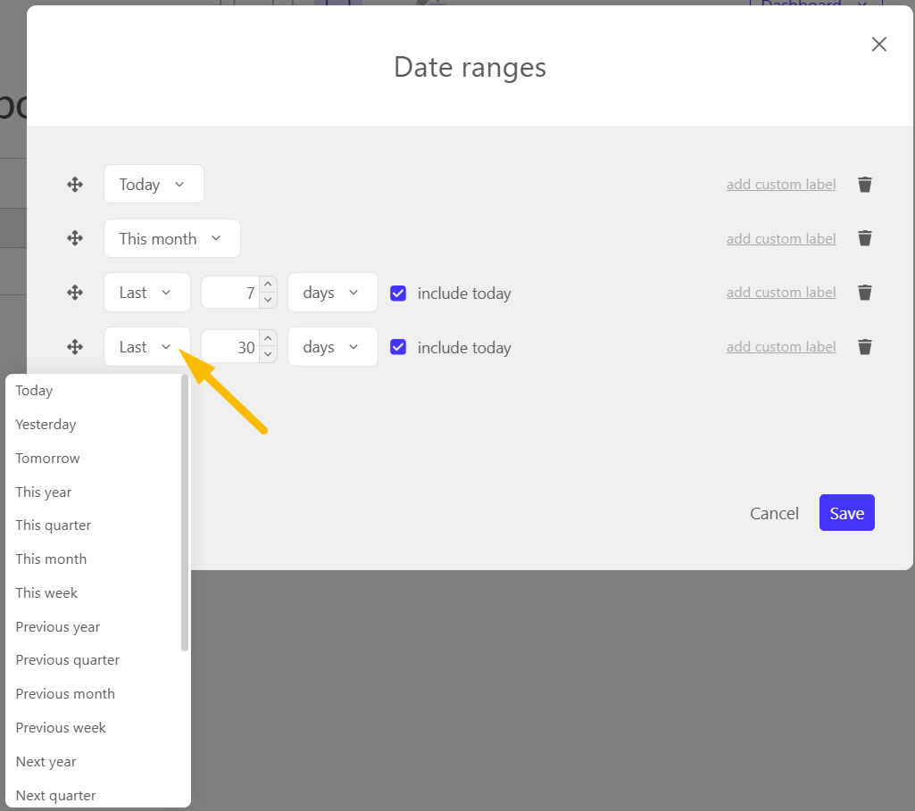Select Yesterday in the dropdown list
Image resolution: width=915 pixels, height=811 pixels.
[x=94, y=425]
